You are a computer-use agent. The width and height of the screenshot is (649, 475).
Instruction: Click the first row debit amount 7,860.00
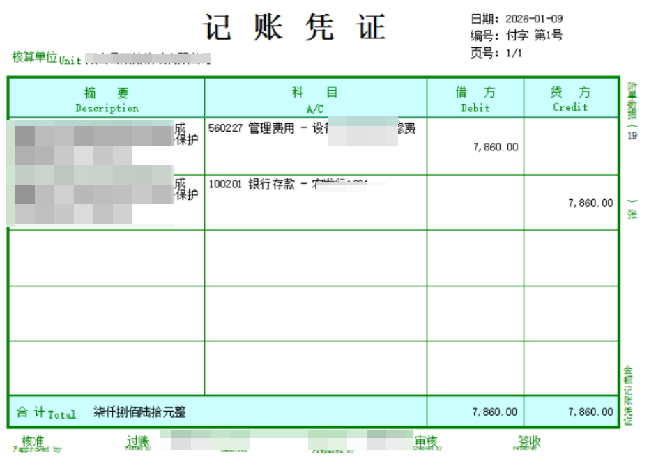coord(495,147)
